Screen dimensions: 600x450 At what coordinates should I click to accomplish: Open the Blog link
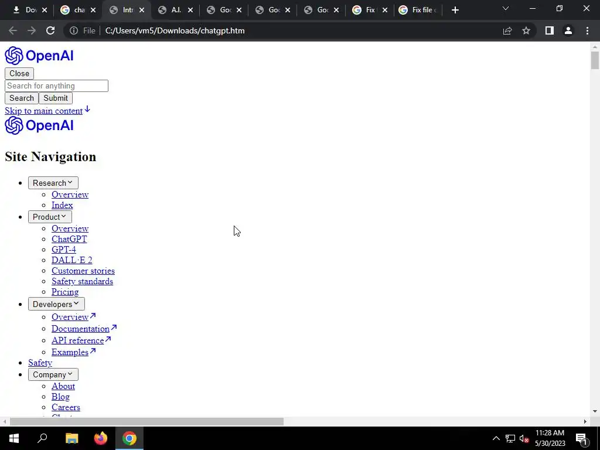tap(60, 397)
